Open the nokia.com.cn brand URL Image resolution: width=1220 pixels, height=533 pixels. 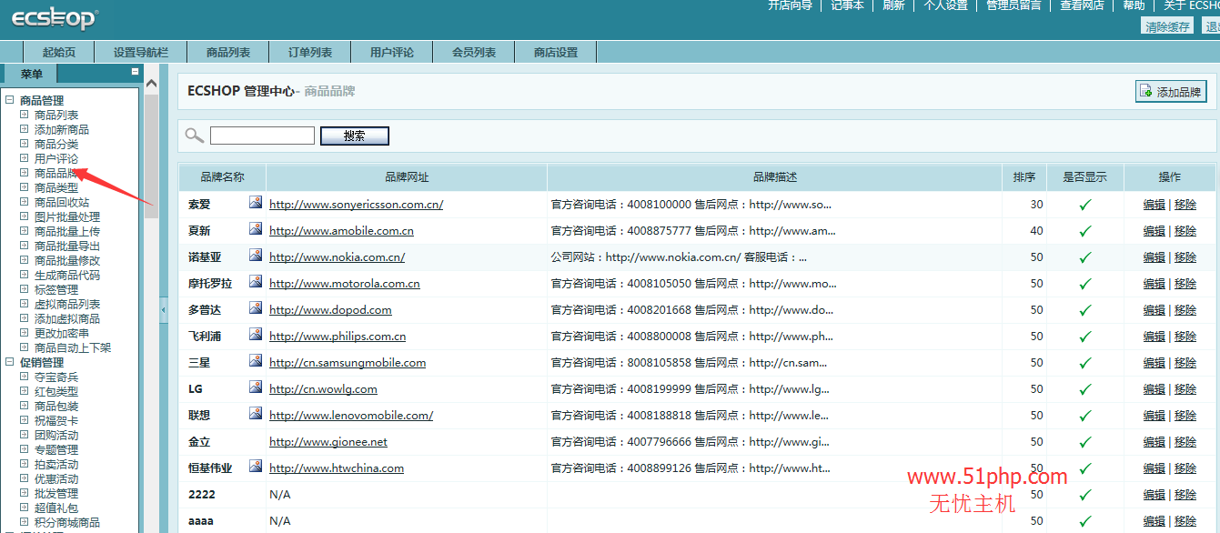tap(337, 257)
